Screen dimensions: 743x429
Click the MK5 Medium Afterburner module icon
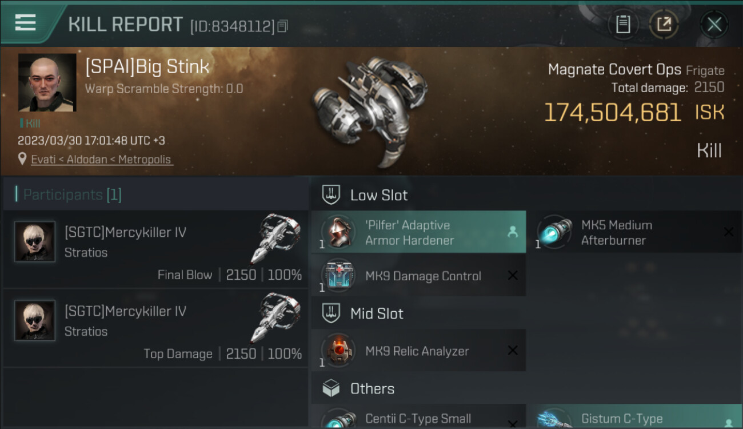[x=553, y=232]
